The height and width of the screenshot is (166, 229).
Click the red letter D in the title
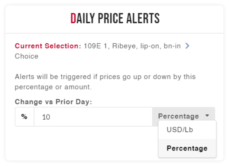(x=73, y=18)
